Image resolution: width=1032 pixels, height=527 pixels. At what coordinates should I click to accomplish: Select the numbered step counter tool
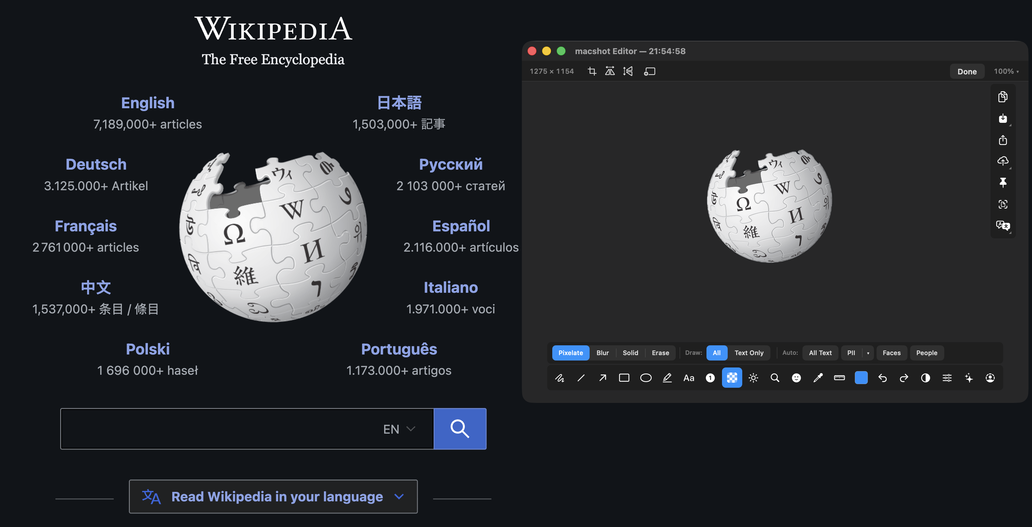coord(710,378)
